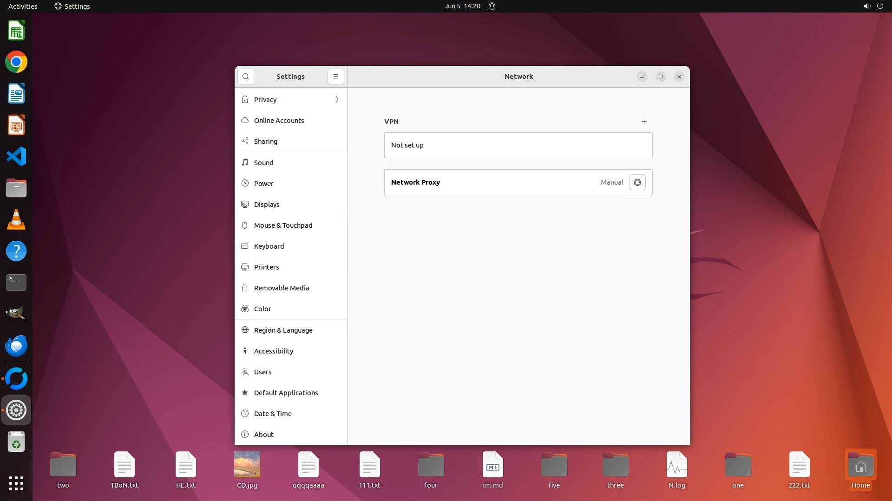Click the Activities button

click(x=23, y=6)
